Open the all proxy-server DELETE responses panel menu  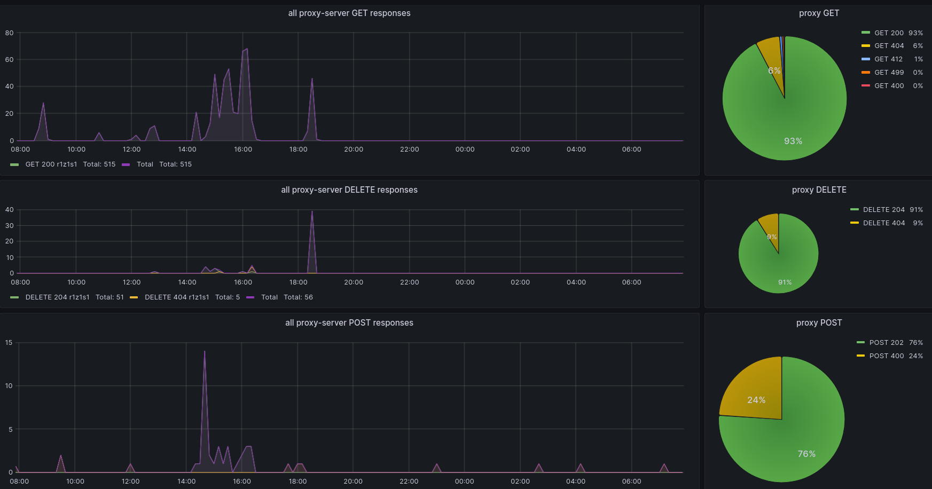click(x=349, y=190)
